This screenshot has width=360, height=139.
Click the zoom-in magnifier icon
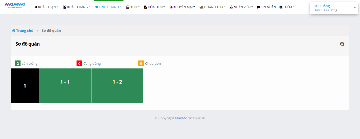pos(342,44)
